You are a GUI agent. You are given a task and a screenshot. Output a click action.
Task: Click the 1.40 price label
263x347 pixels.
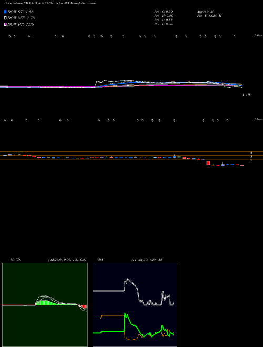point(246,95)
